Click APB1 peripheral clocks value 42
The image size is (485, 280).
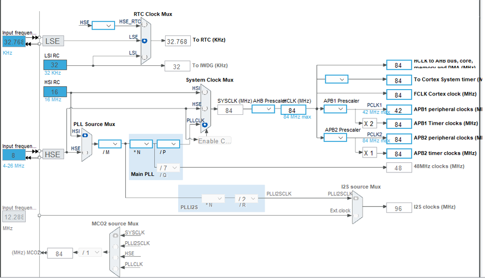tap(399, 110)
